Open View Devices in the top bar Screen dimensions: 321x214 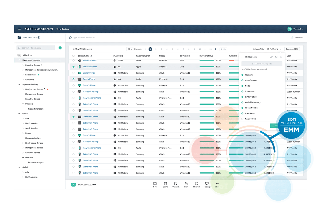[x=63, y=29]
